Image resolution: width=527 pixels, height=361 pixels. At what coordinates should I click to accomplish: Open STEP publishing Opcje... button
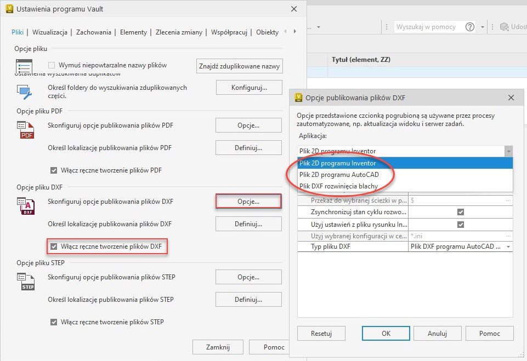click(x=248, y=277)
